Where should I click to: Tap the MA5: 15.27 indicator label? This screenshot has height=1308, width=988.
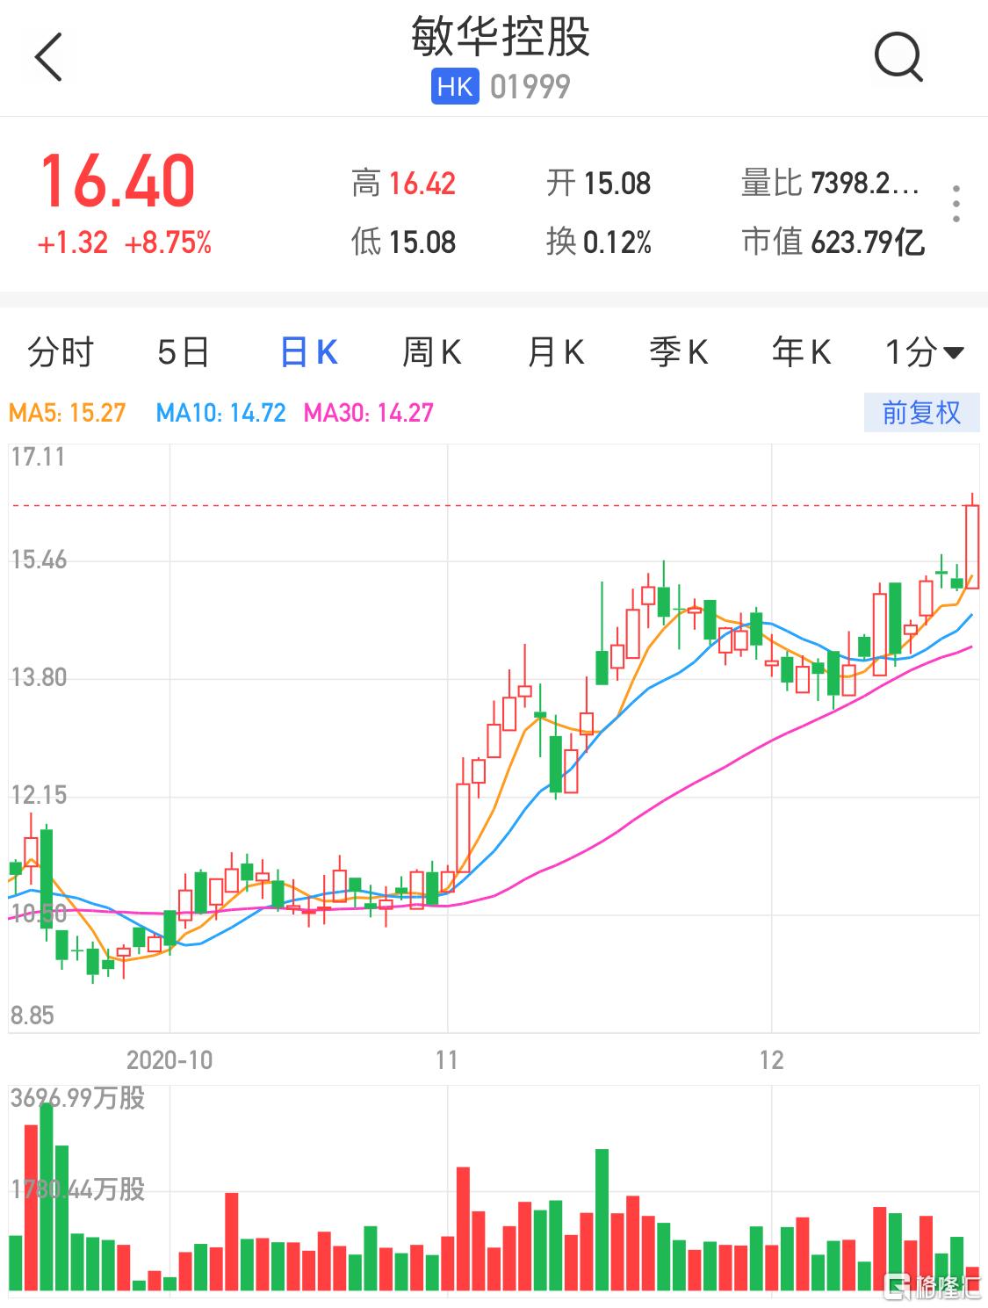(68, 413)
